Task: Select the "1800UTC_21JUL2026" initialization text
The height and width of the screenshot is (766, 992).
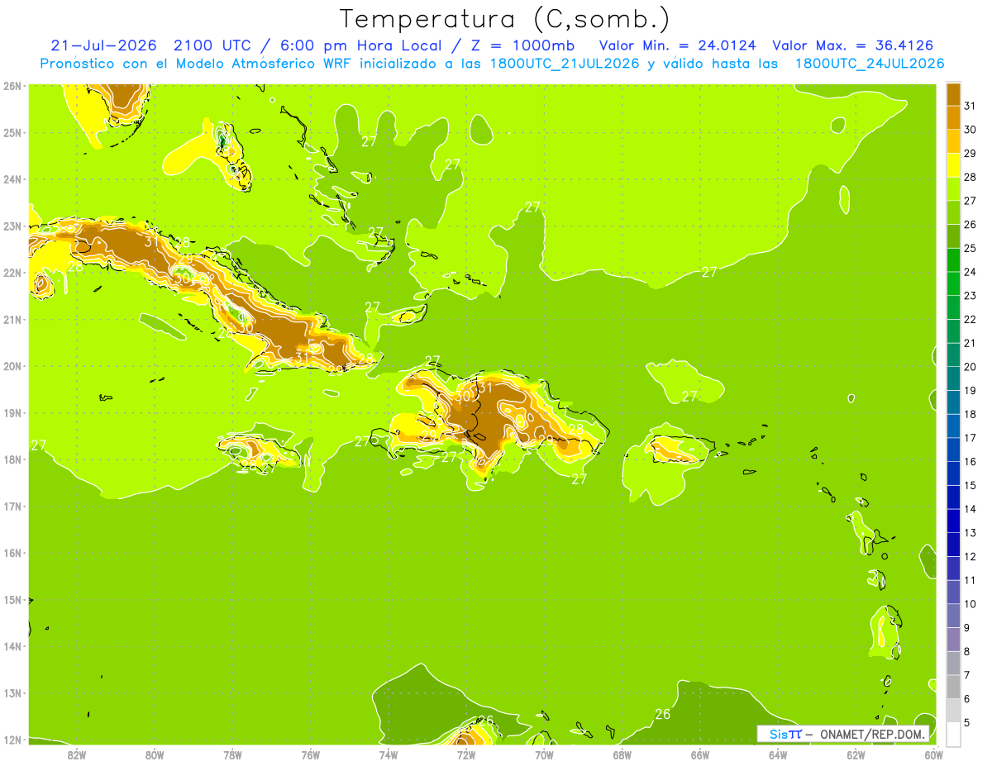Action: (x=565, y=64)
